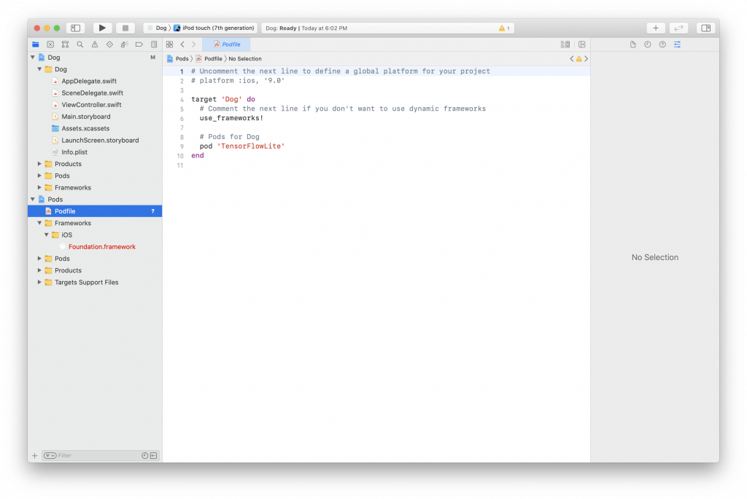Screen dimensions: 747x499
Task: Open the Find navigator magnifier
Action: 80,44
